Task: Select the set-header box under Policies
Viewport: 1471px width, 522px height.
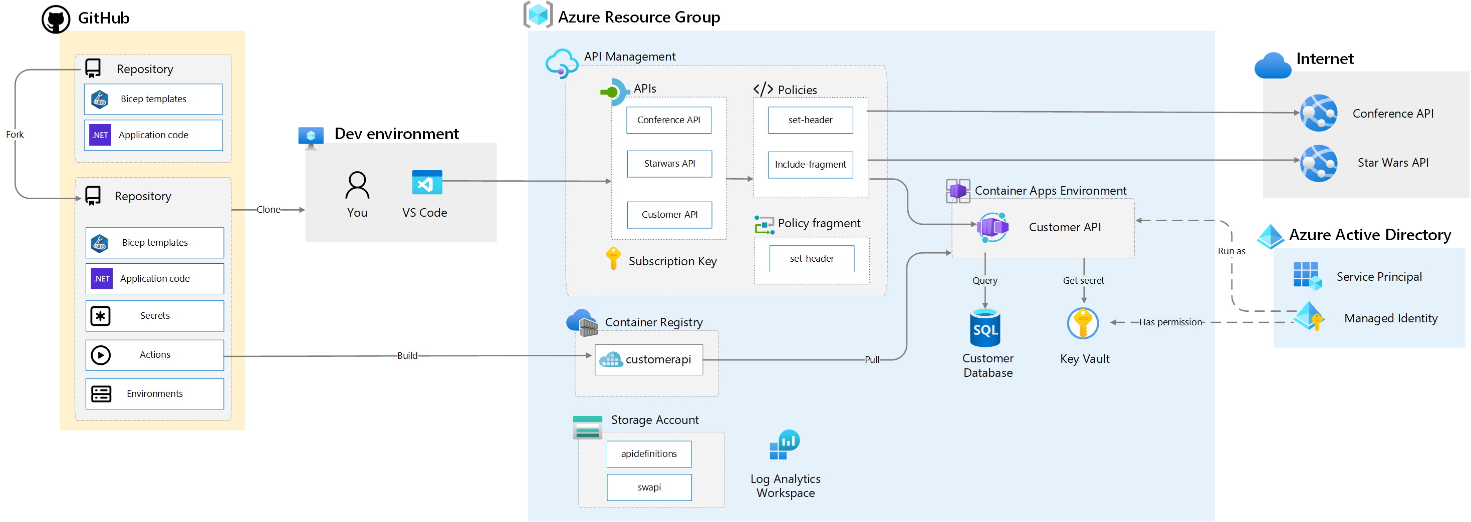Action: pos(810,121)
